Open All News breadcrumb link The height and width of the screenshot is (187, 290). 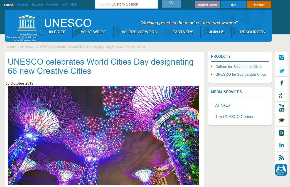[x=26, y=47]
